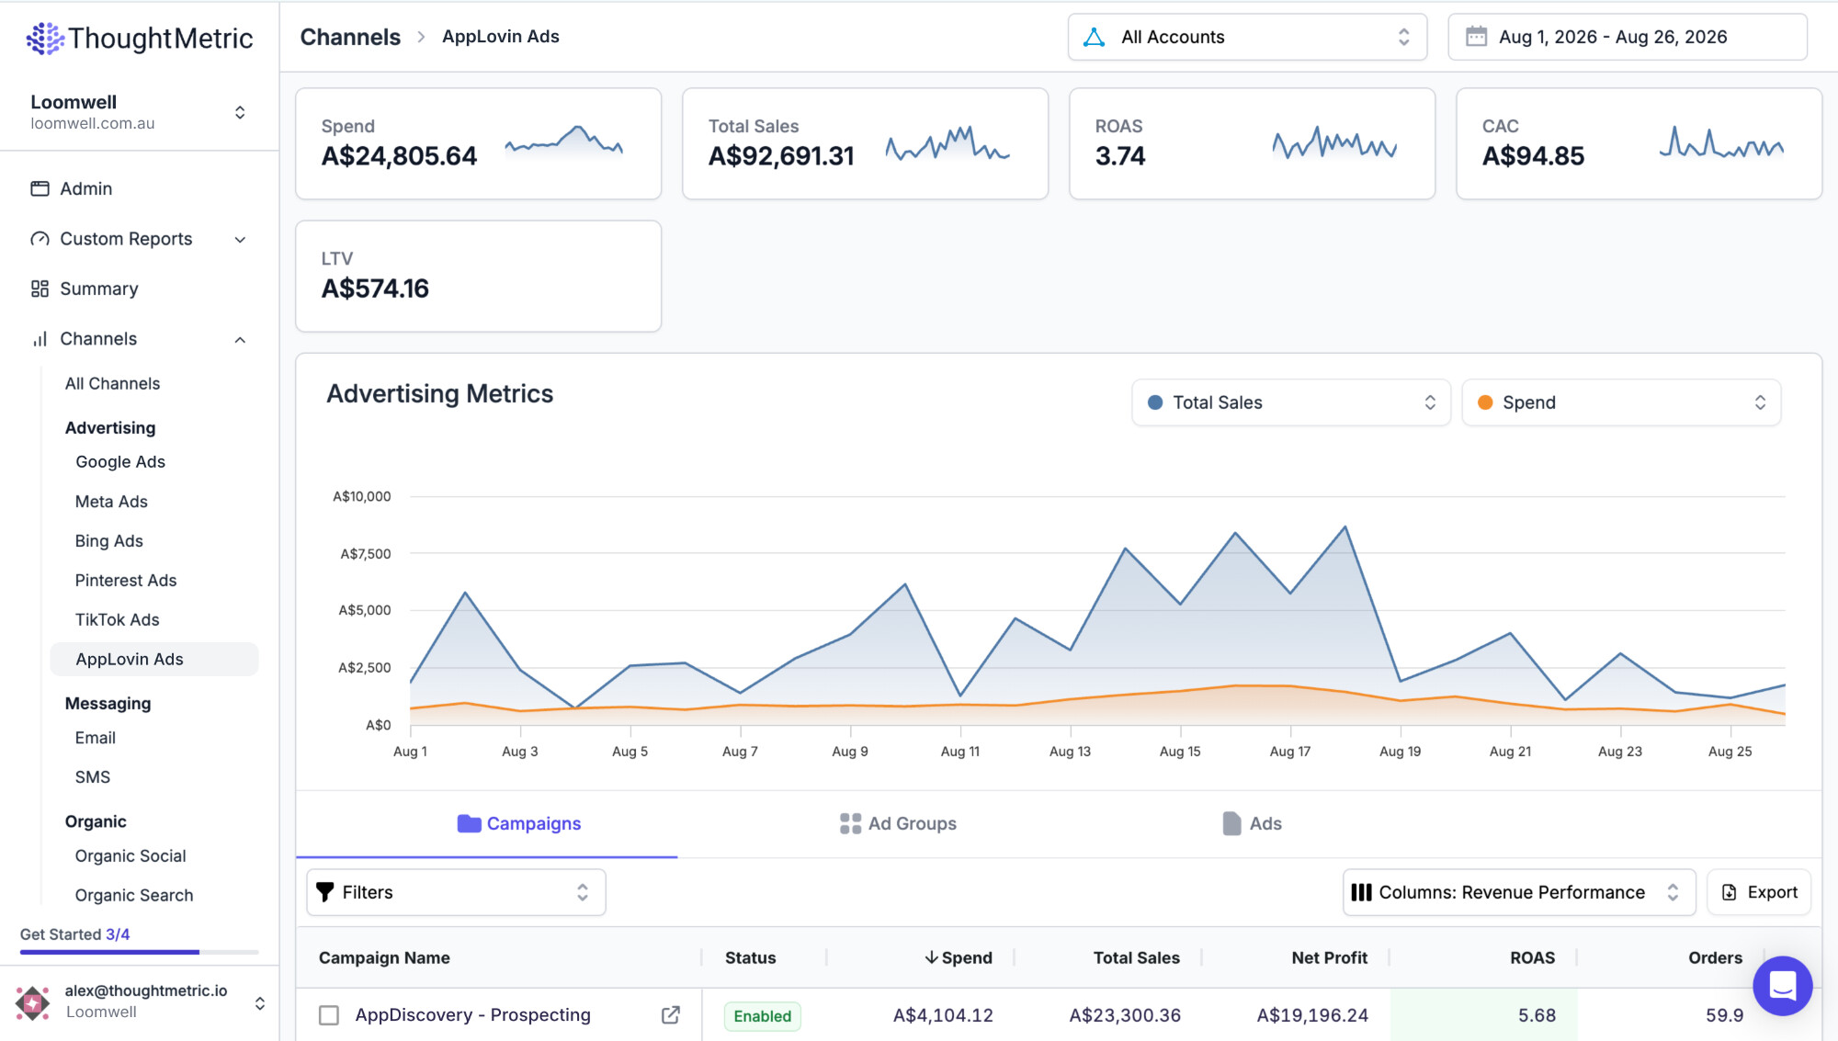Open All Channels in sidebar

tap(112, 384)
